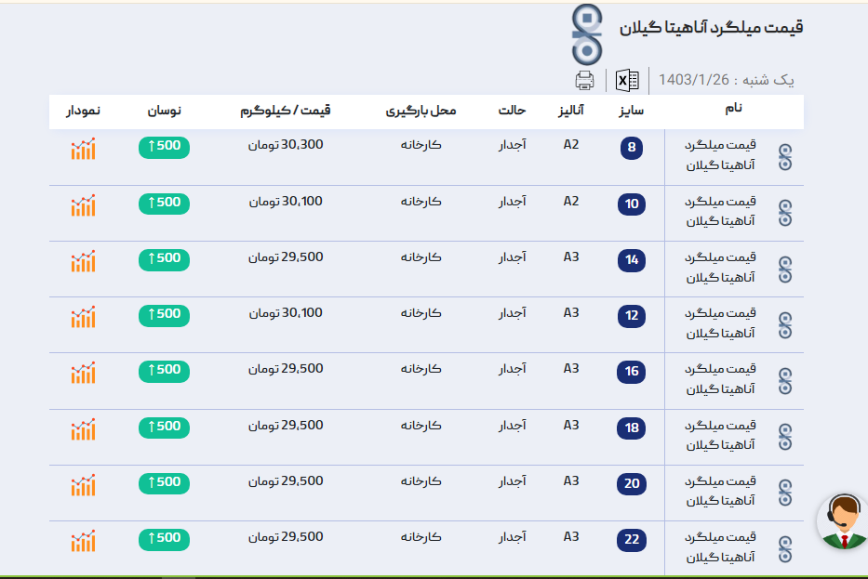Show price chart for size 20 rebar
This screenshot has width=868, height=579.
click(84, 485)
